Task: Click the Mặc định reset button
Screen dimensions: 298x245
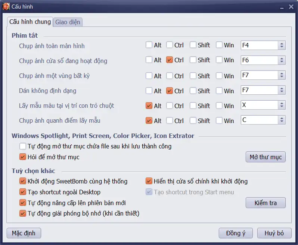Action: click(24, 233)
